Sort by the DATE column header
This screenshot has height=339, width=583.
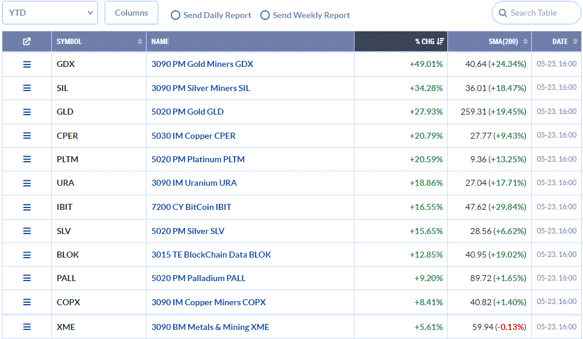point(560,41)
